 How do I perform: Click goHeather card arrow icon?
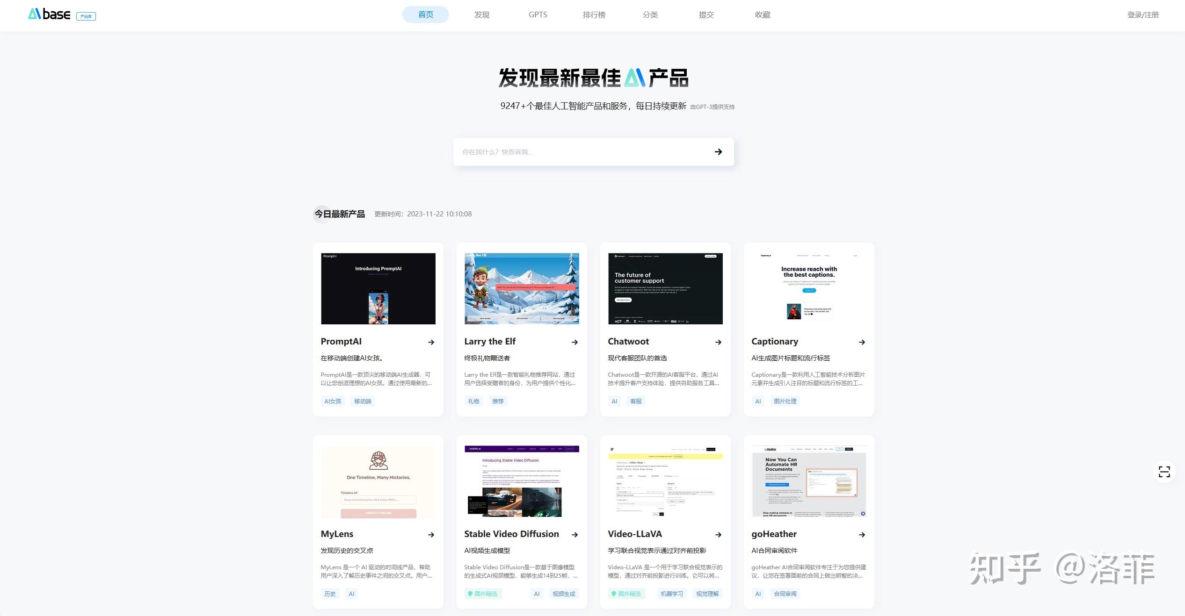point(862,535)
